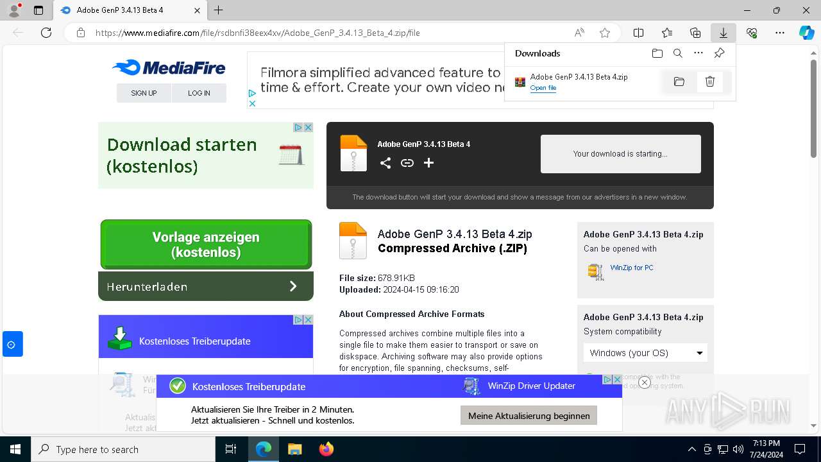Click the Herunterladen arrow bar
Viewport: 821px width, 462px height.
(206, 286)
